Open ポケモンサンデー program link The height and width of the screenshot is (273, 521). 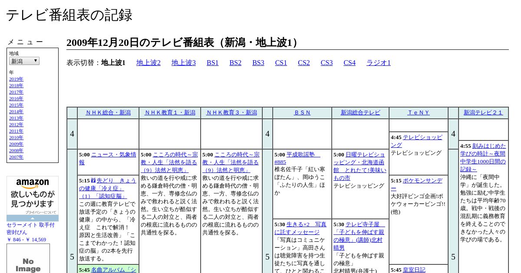[x=417, y=185]
